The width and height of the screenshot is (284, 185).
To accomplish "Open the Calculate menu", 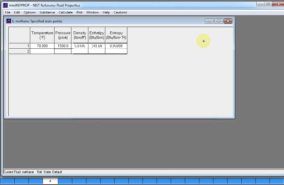I will coord(65,12).
